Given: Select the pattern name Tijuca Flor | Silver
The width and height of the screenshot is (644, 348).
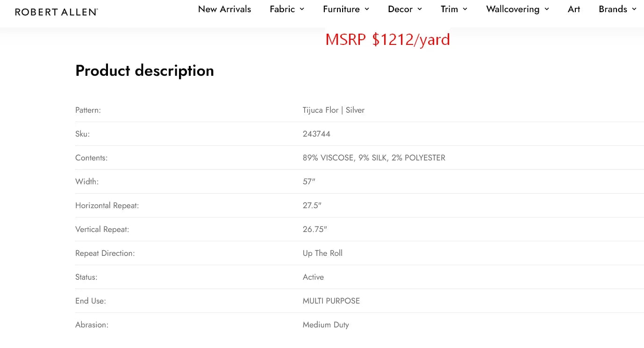Looking at the screenshot, I should click(x=333, y=110).
